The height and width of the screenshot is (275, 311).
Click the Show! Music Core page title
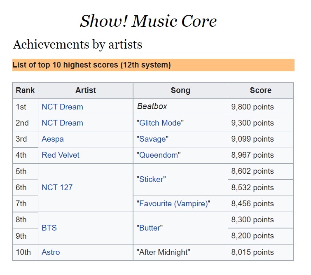[x=148, y=21]
